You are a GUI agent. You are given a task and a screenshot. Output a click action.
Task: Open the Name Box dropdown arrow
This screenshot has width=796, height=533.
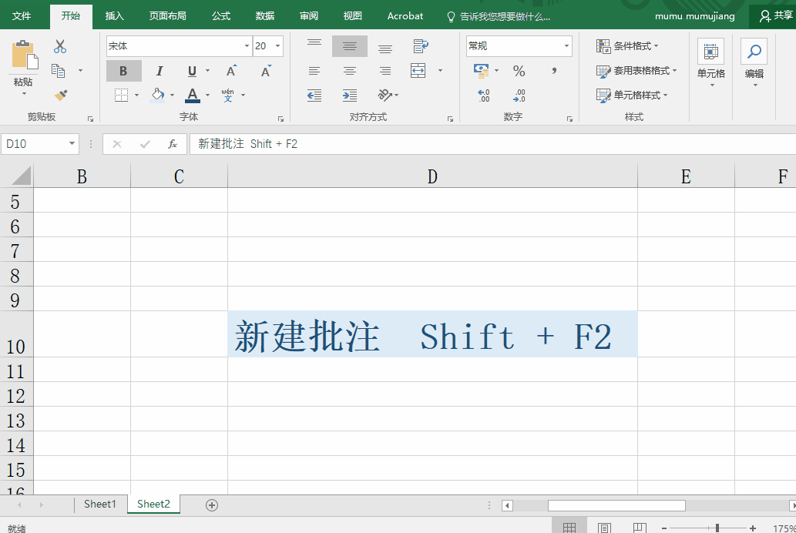(72, 144)
